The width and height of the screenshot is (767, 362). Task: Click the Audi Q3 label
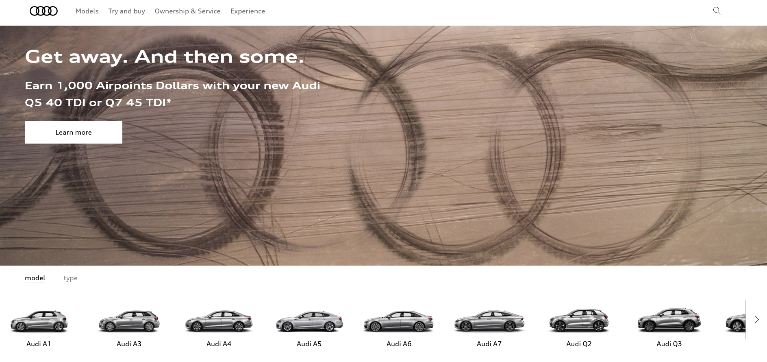(x=669, y=344)
